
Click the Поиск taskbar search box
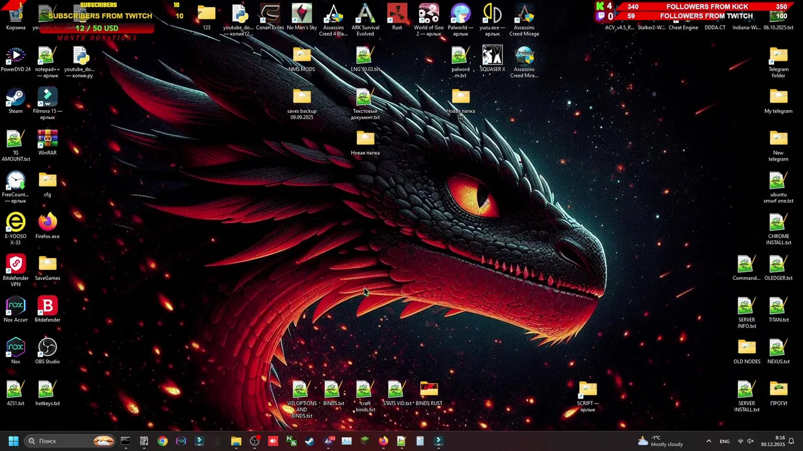[70, 441]
